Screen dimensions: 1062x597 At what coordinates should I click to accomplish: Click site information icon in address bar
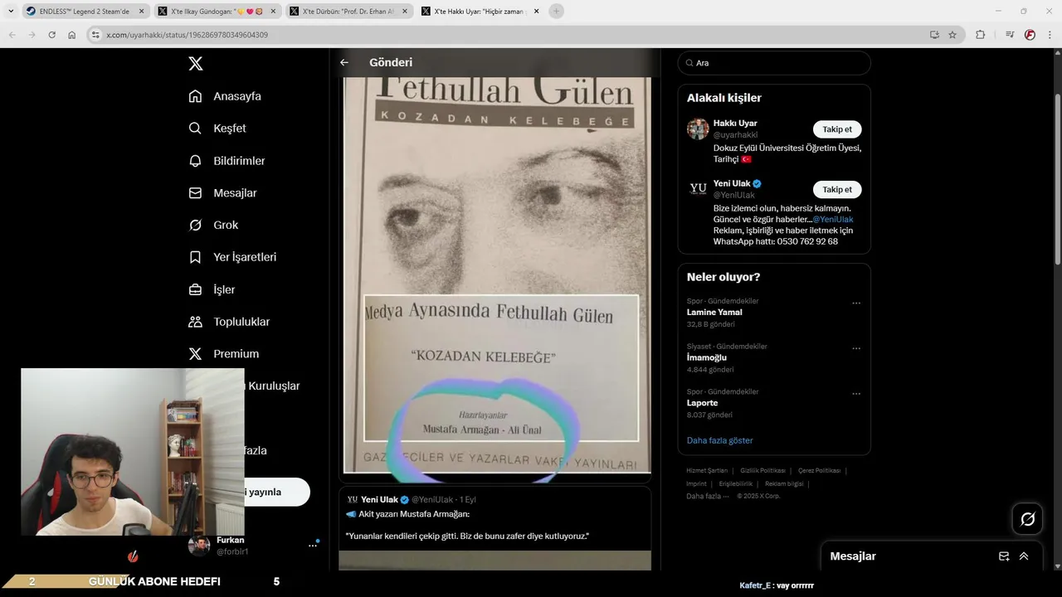click(x=95, y=35)
